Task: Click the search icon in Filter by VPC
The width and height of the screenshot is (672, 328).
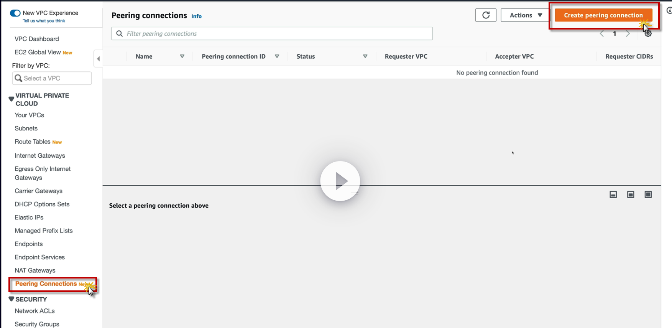Action: (x=18, y=78)
